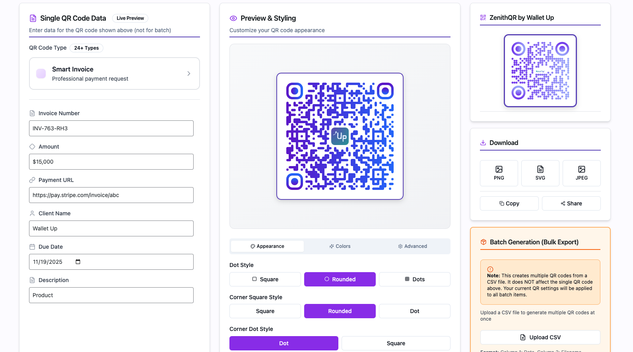Click the warning icon above the Note text
The height and width of the screenshot is (352, 633).
tap(490, 269)
